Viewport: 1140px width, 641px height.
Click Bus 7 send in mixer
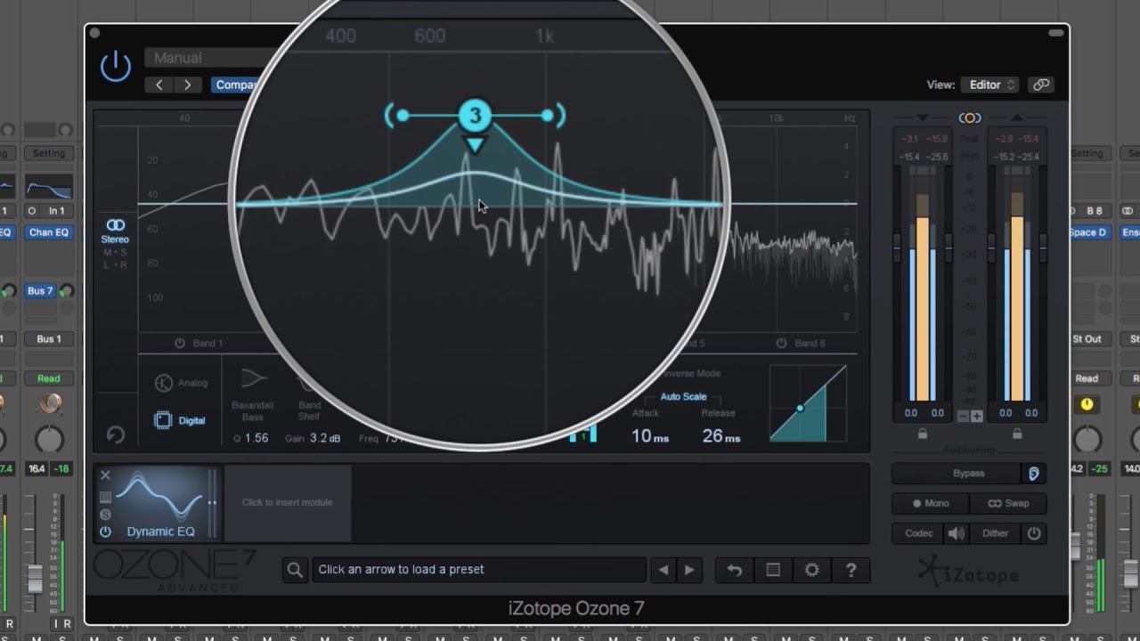click(41, 290)
